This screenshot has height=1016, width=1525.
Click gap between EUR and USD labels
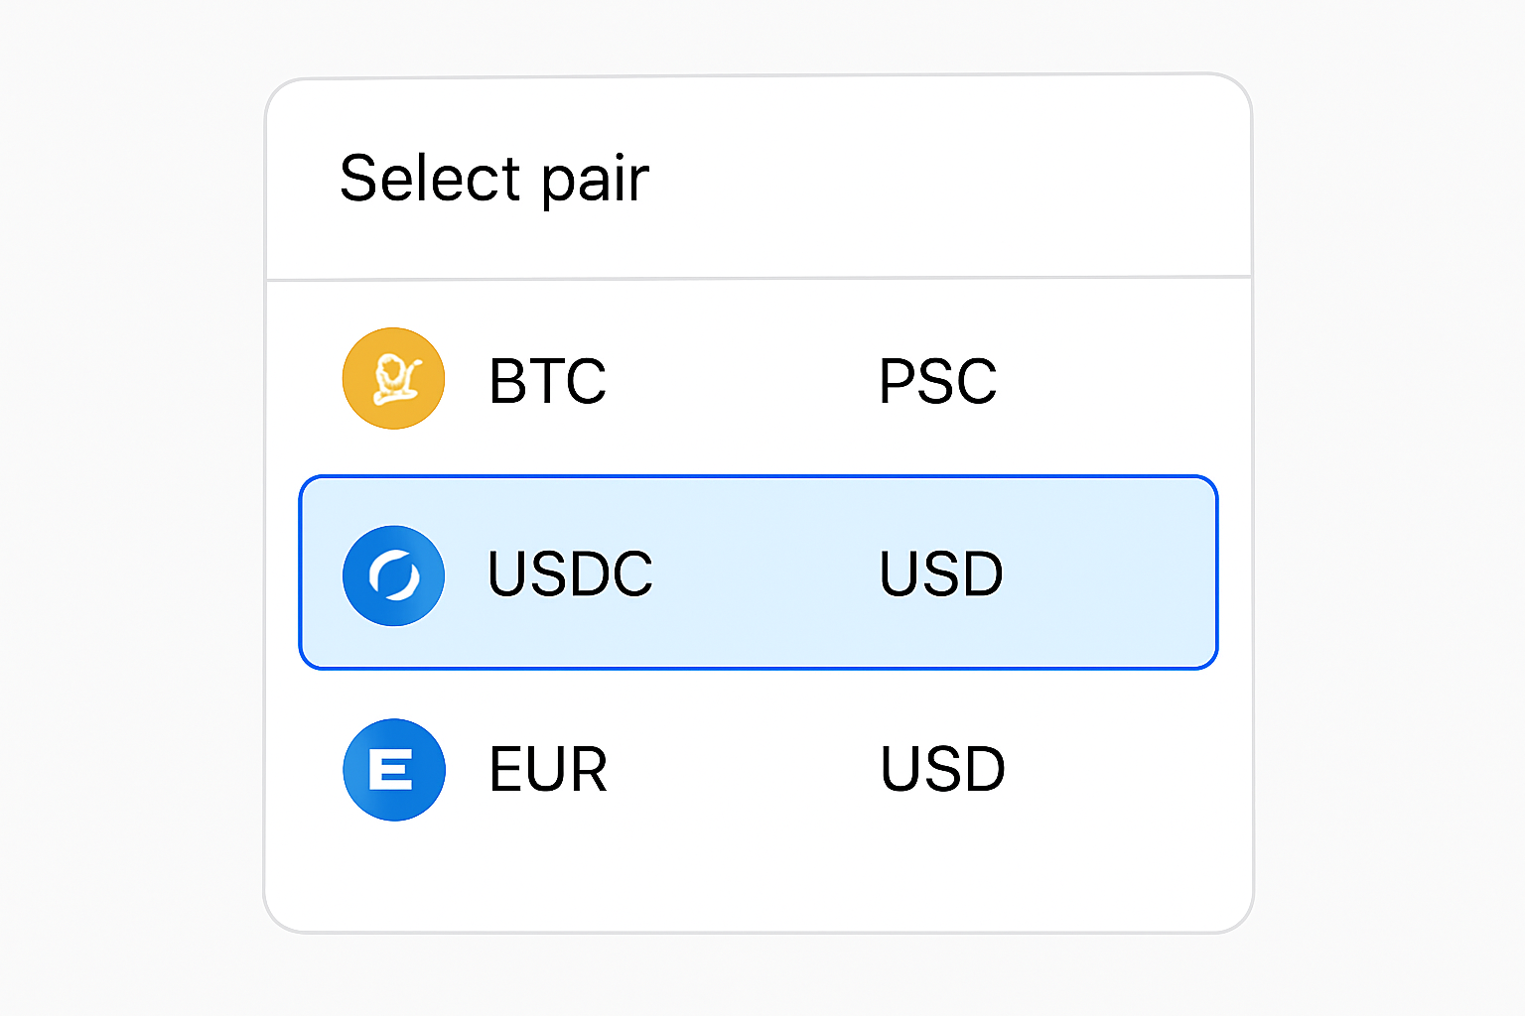[x=743, y=770]
